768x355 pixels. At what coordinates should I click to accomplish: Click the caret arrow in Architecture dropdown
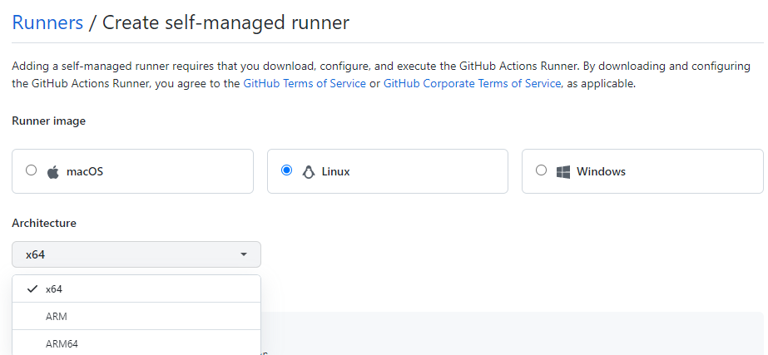click(x=244, y=254)
